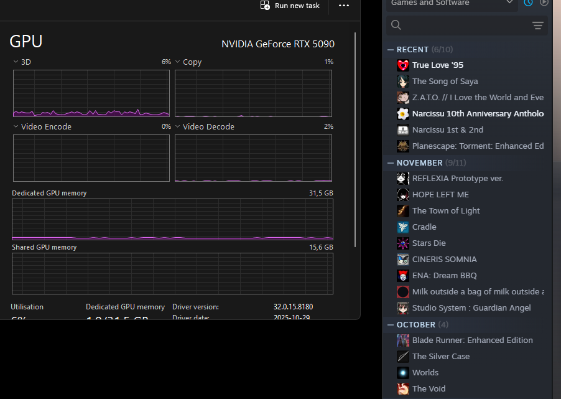This screenshot has height=399, width=561.
Task: Click The Void game icon
Action: click(x=403, y=388)
